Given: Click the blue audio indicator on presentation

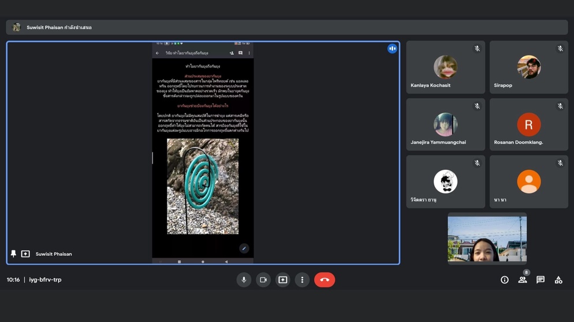Looking at the screenshot, I should pos(392,49).
